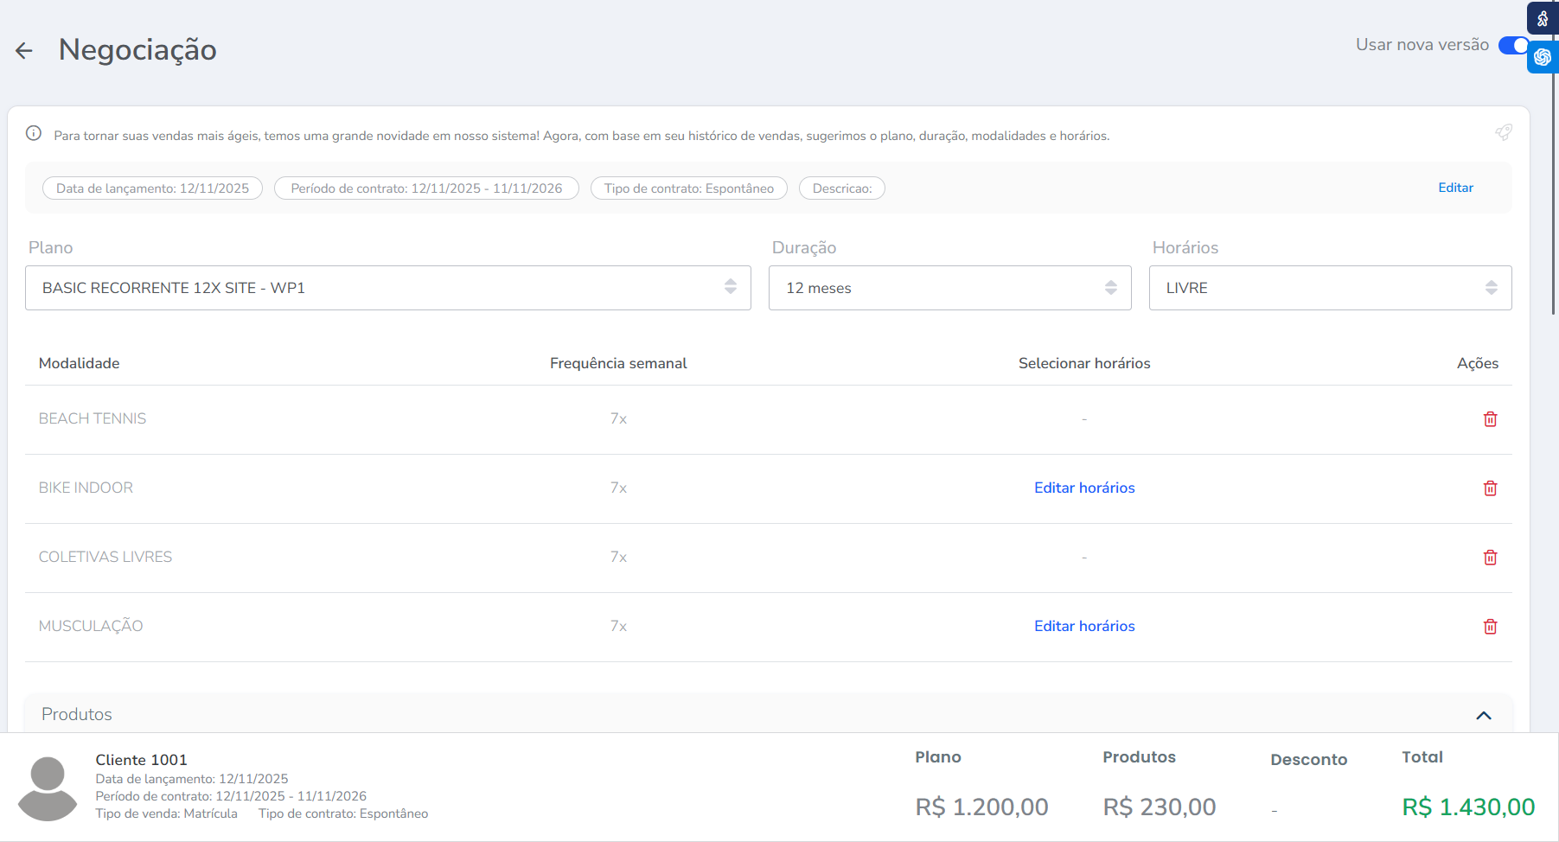Viewport: 1559px width, 842px height.
Task: Click the rocket icon in info banner
Action: coord(1504,132)
